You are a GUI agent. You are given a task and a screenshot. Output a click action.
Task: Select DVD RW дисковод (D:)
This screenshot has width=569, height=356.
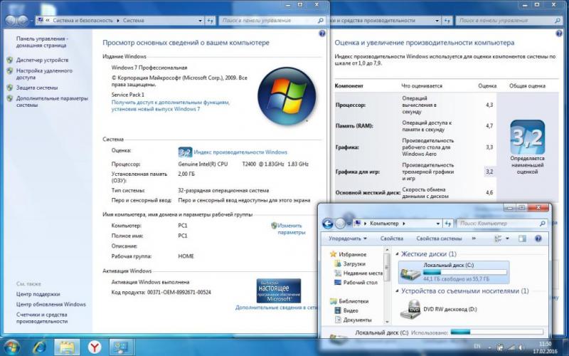439,309
